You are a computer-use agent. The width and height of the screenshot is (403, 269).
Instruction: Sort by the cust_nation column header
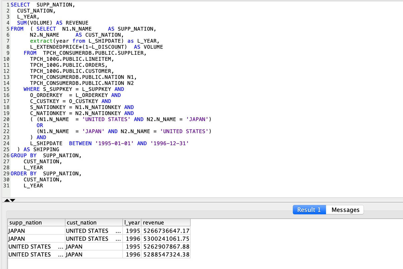coord(94,223)
